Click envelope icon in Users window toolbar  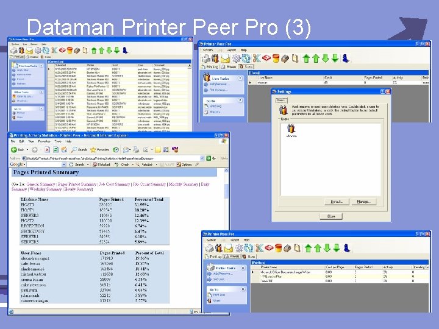coord(225,58)
